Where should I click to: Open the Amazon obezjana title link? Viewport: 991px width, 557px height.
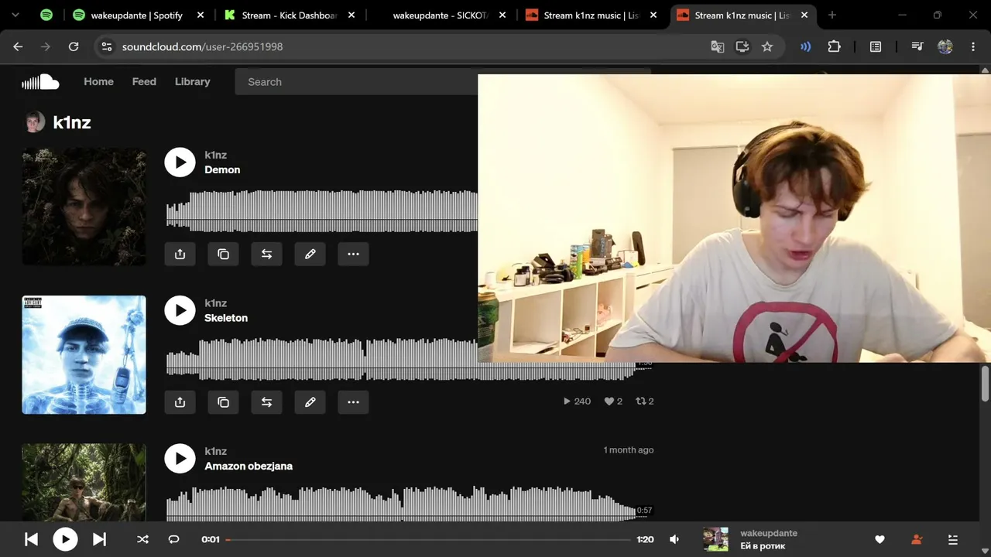pos(249,466)
